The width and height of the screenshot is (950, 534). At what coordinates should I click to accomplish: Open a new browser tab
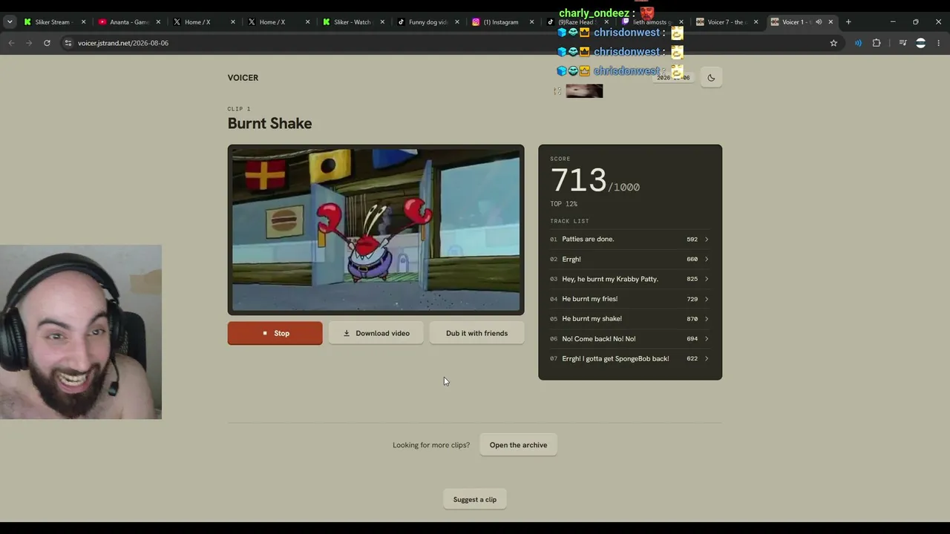coord(848,22)
